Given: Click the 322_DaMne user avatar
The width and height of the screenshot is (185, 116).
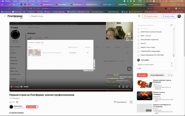Looking at the screenshot, I should [138, 60].
